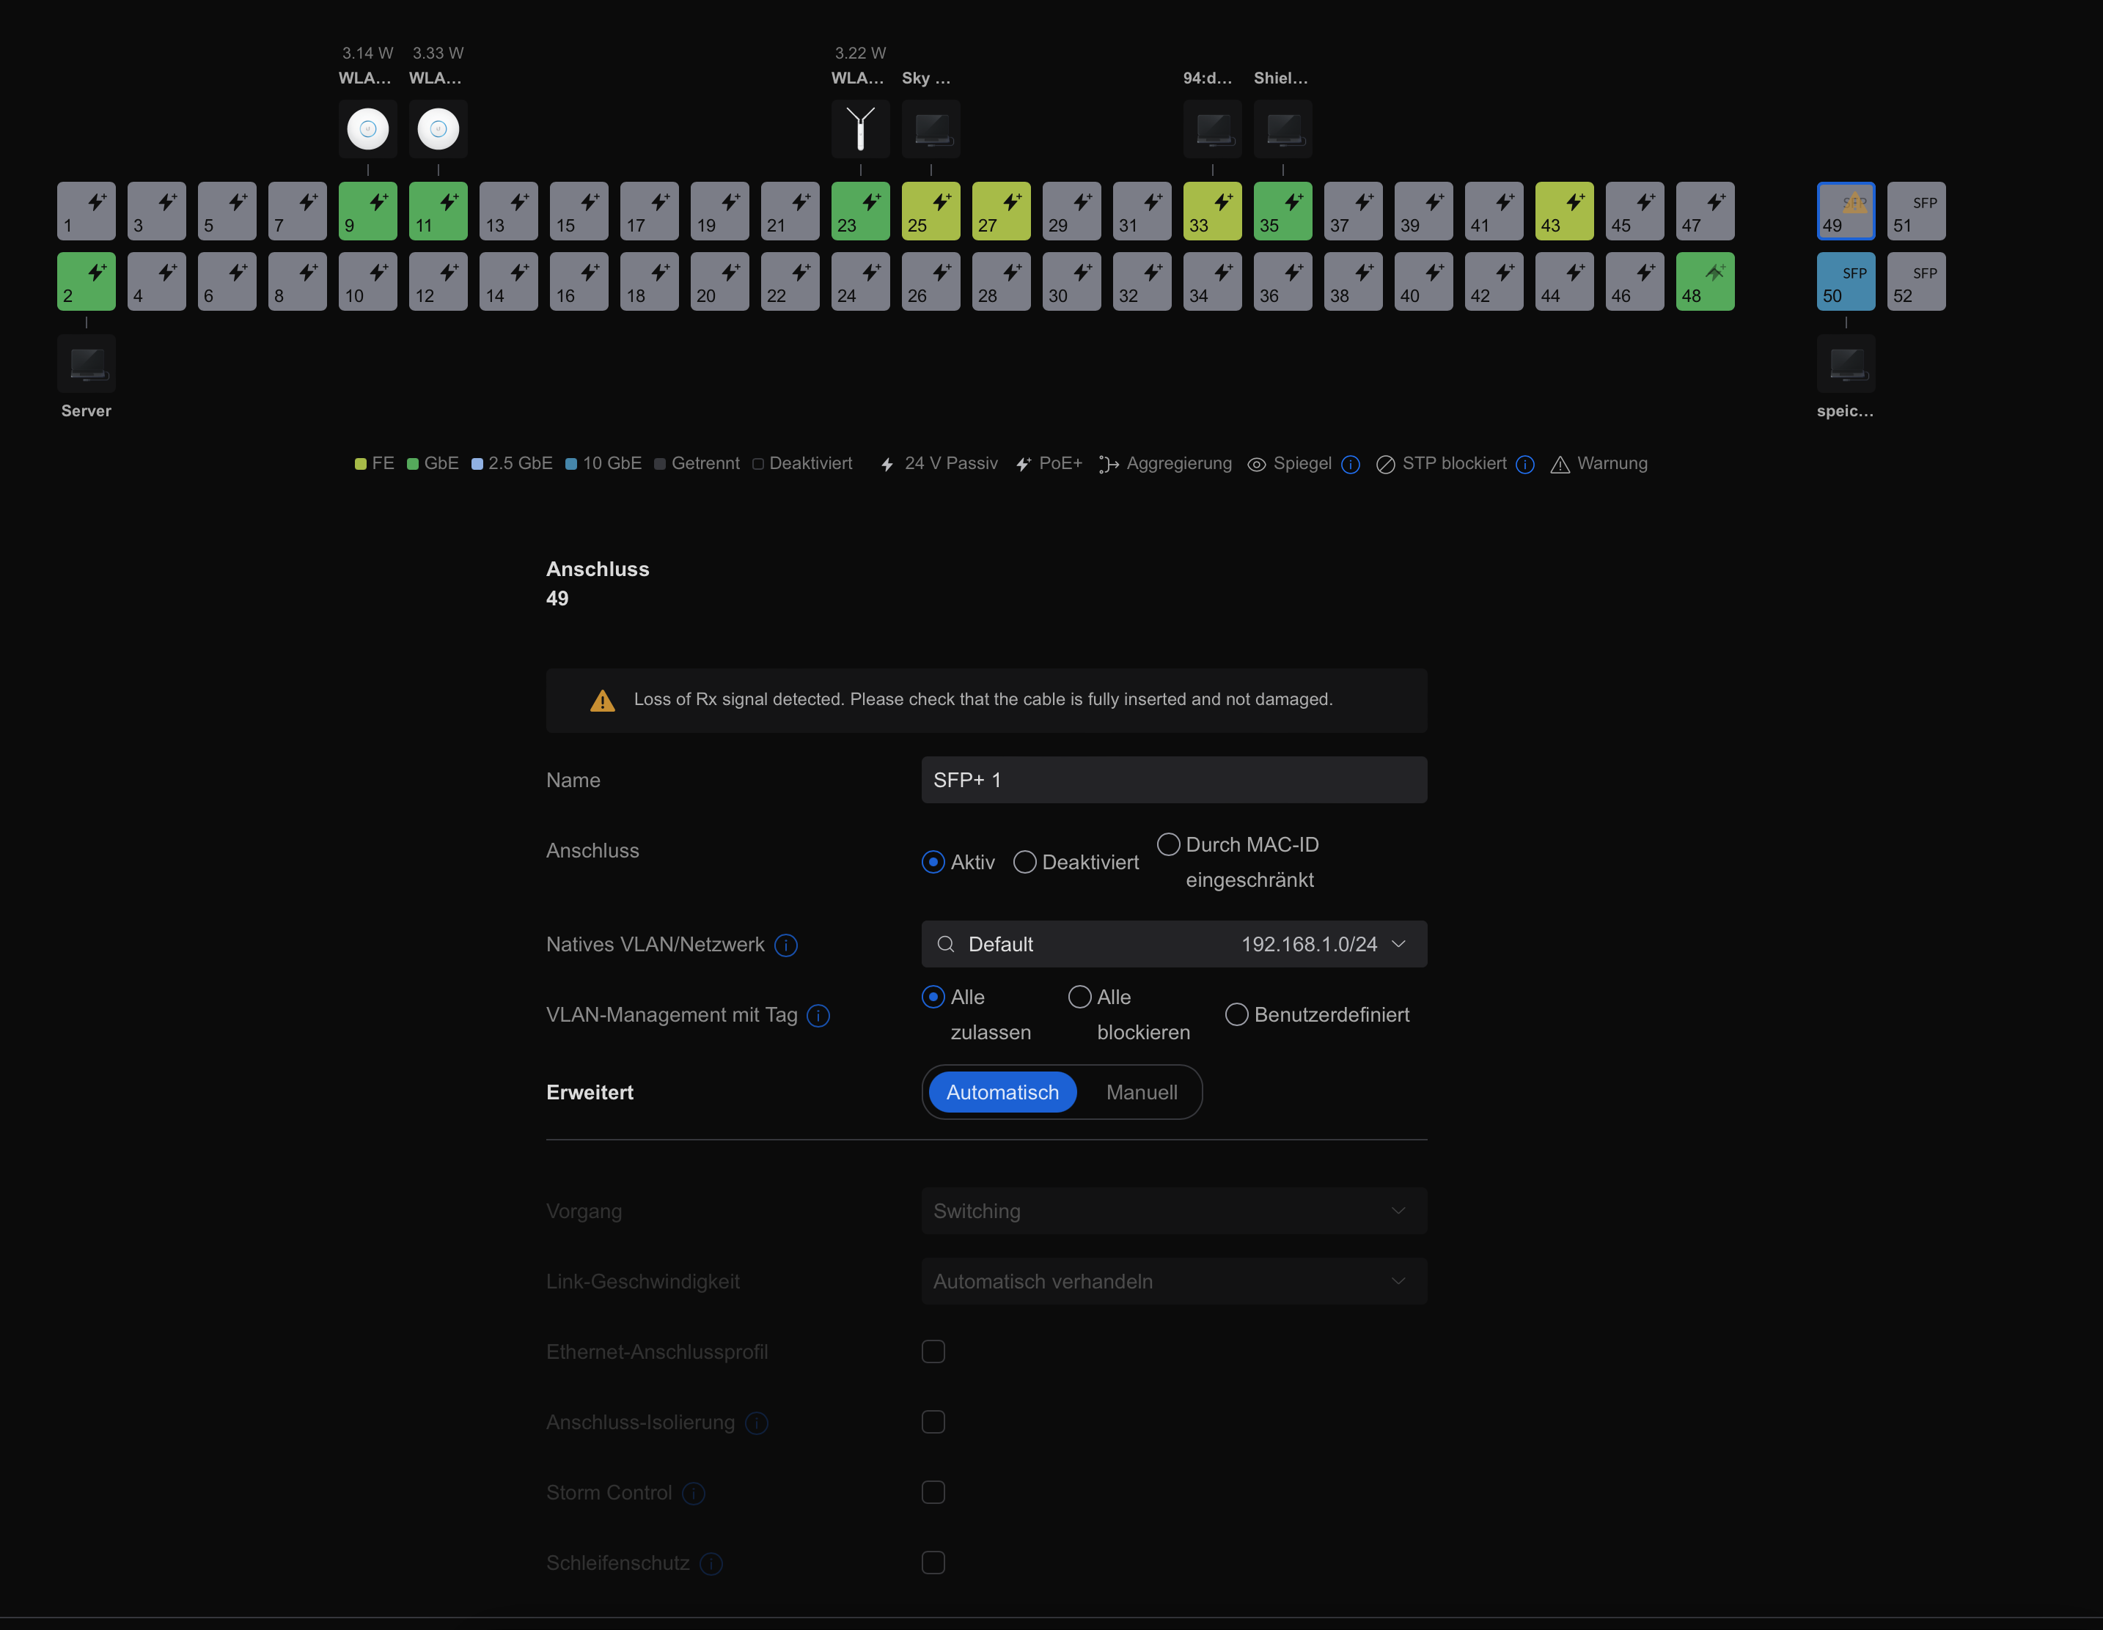2103x1630 pixels.
Task: Switch Erweitert to Manuell
Action: [1141, 1092]
